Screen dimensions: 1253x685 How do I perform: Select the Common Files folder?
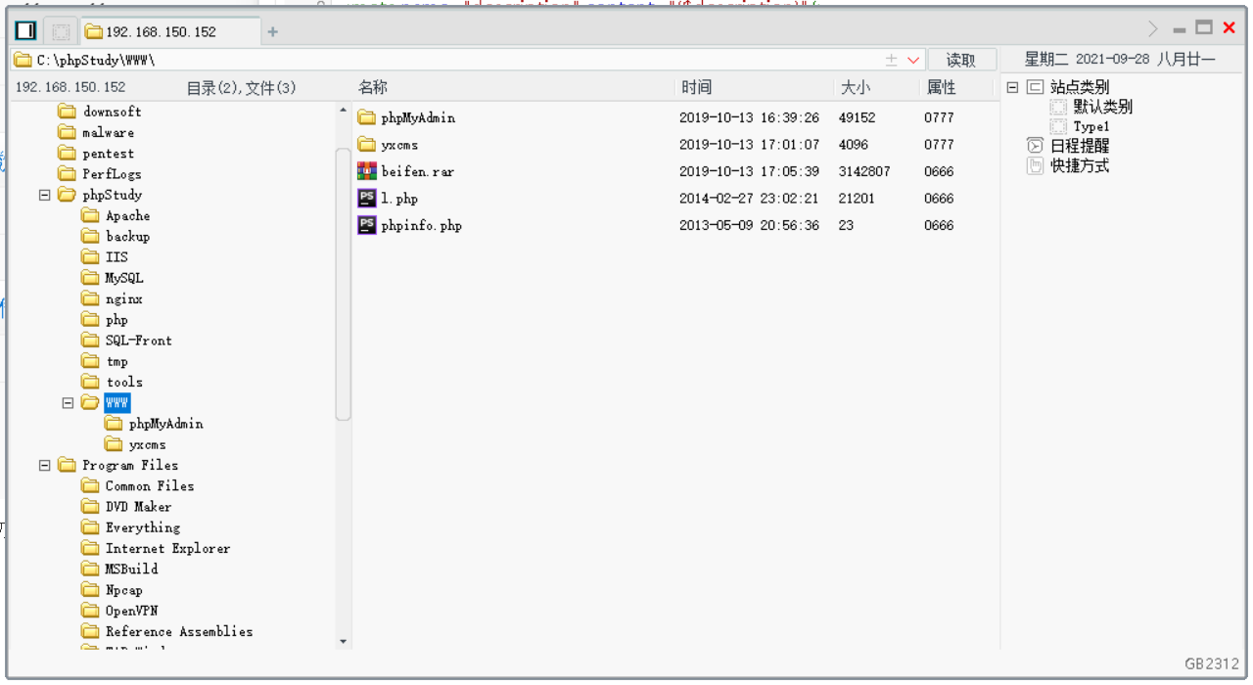click(150, 486)
